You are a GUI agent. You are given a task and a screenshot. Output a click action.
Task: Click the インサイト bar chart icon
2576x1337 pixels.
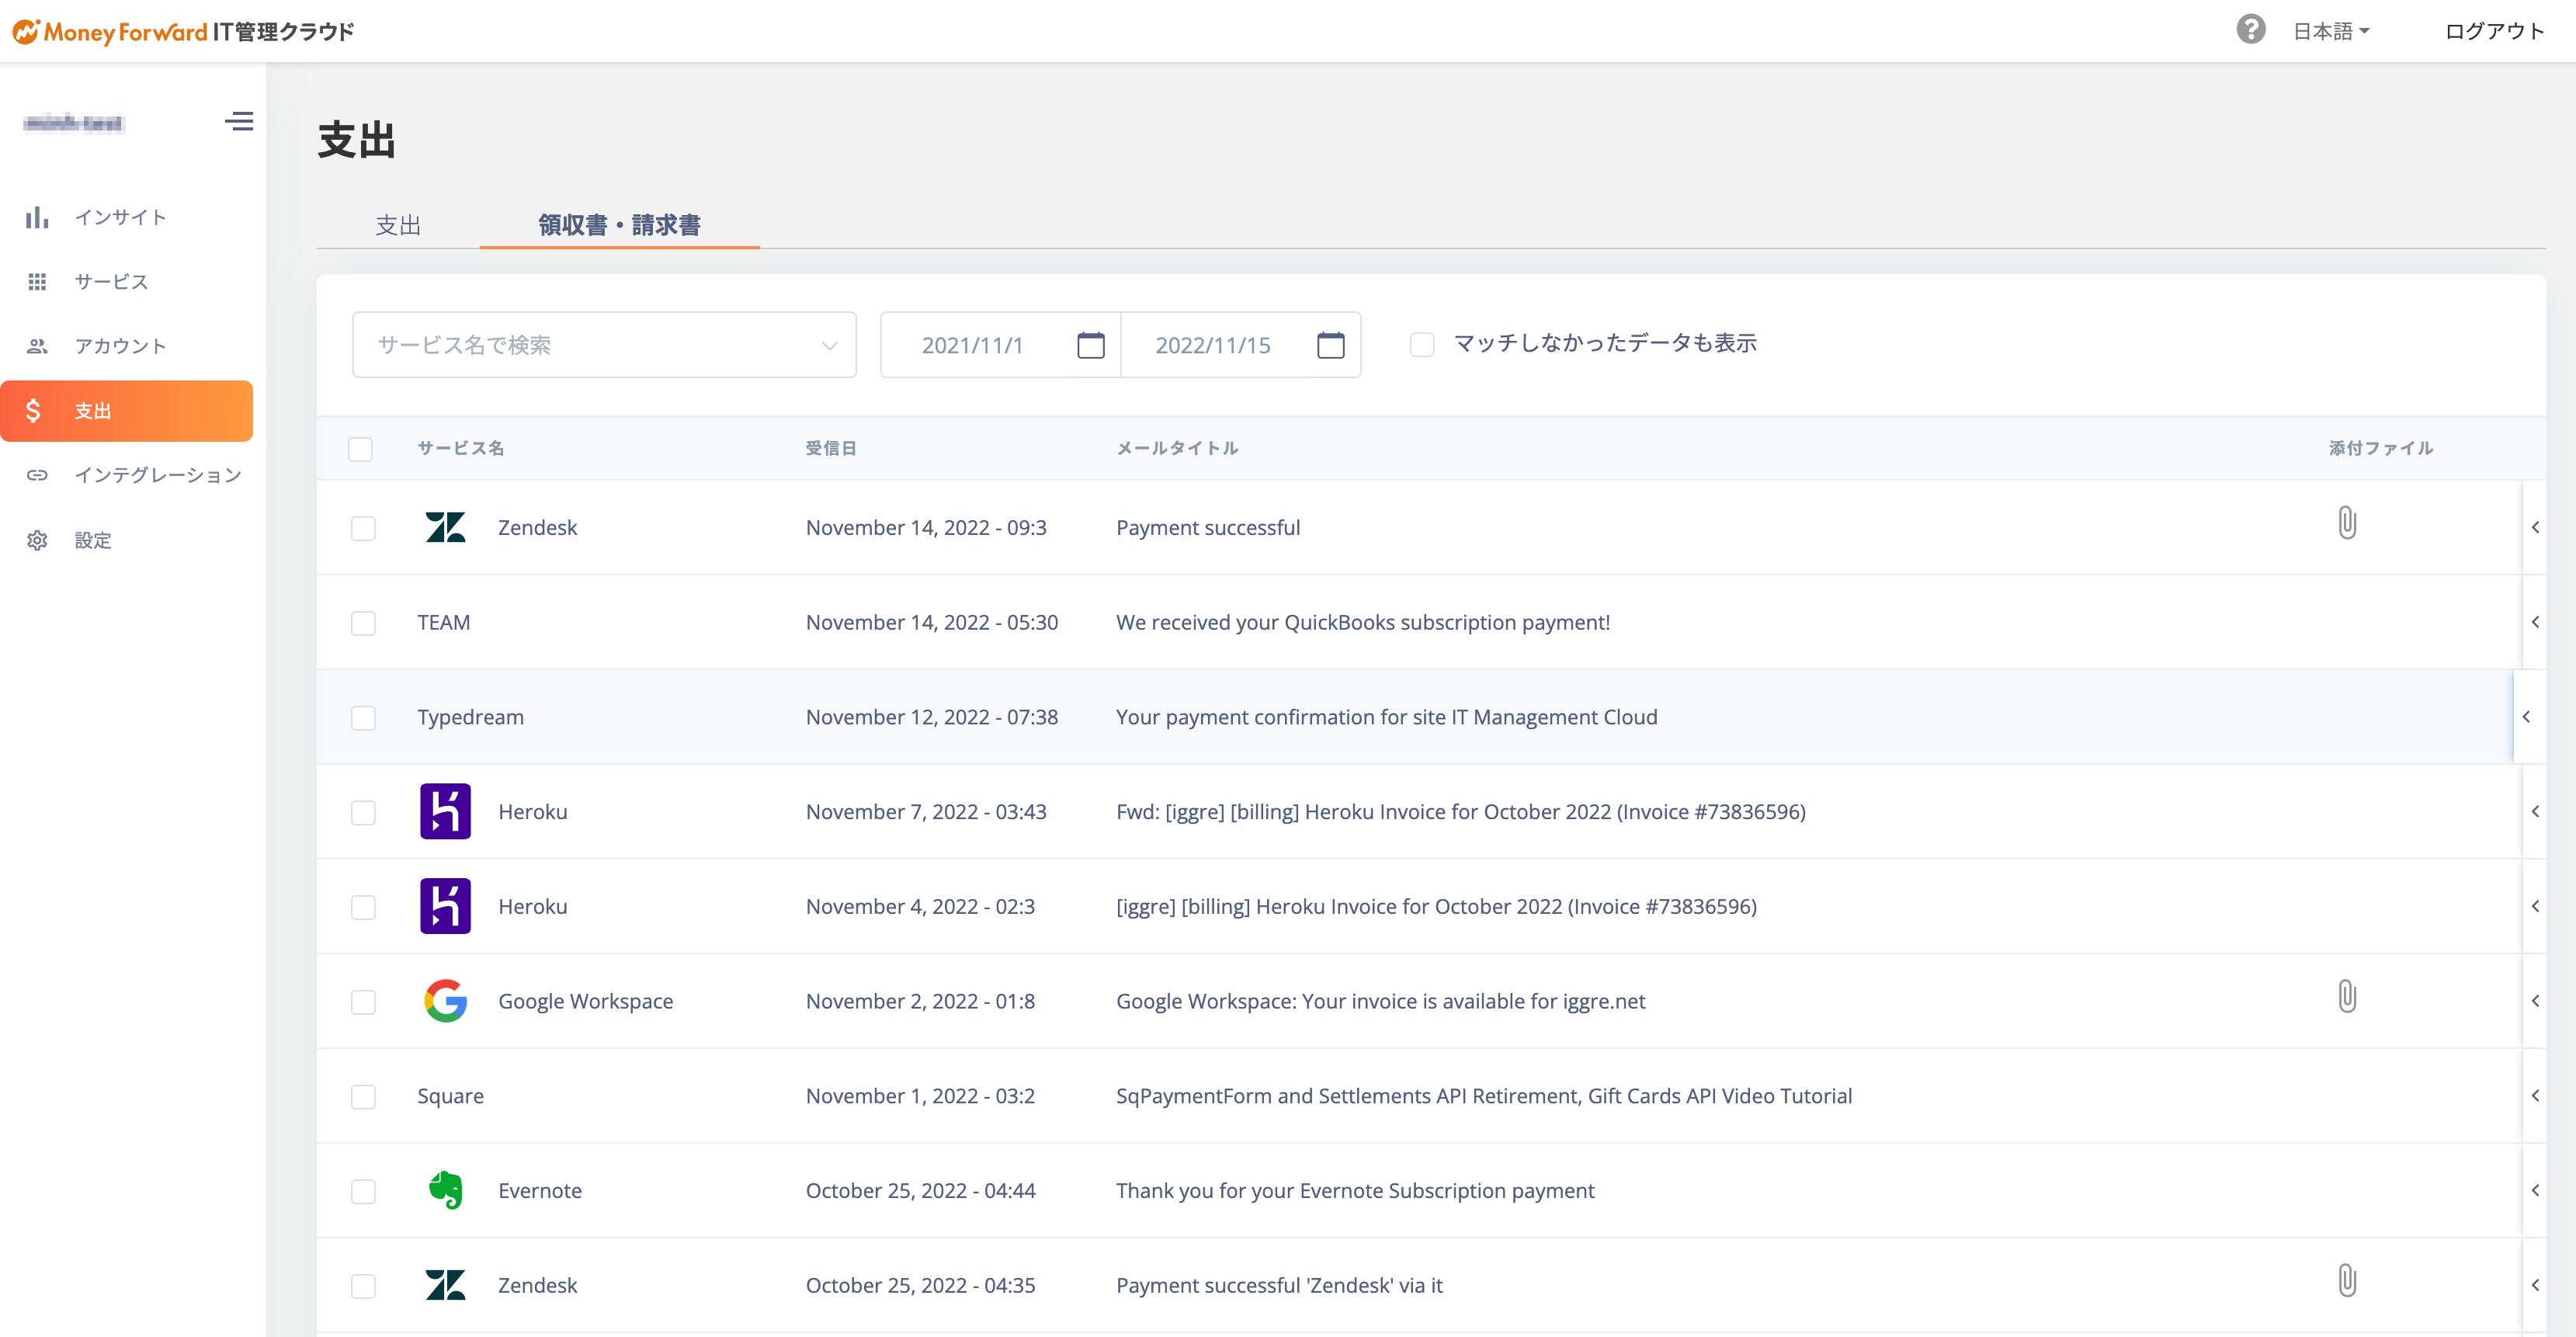coord(37,217)
